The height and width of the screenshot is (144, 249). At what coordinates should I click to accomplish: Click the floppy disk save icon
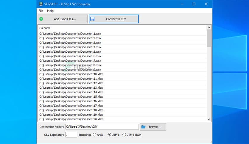click(x=92, y=19)
